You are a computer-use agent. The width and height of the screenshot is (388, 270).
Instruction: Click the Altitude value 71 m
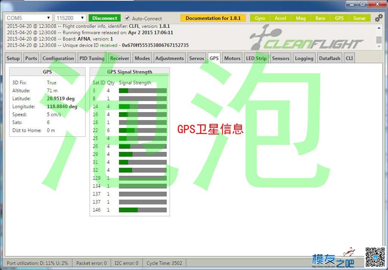(x=52, y=91)
